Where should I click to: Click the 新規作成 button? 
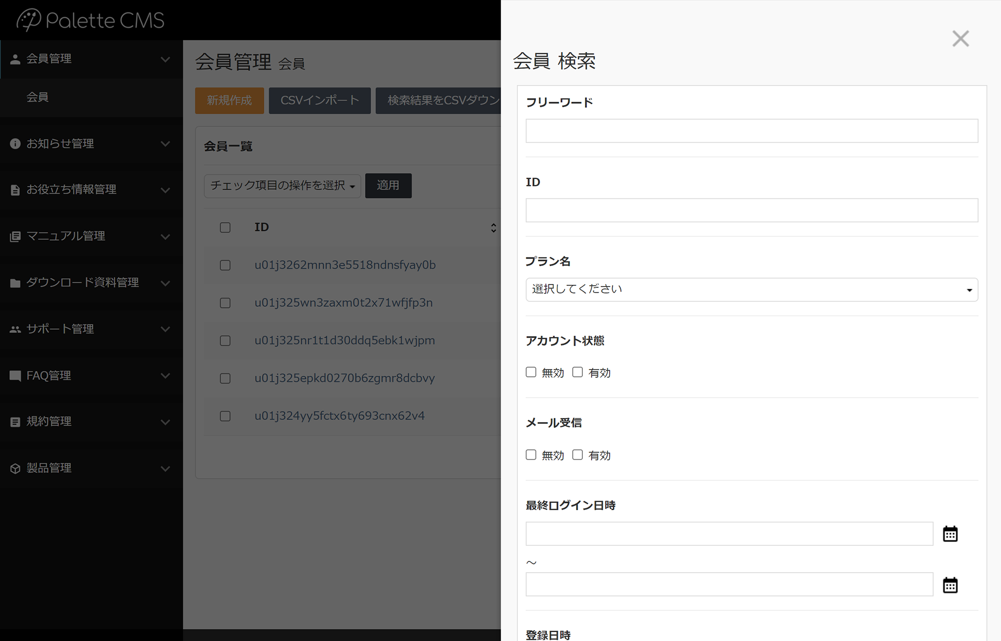(230, 101)
